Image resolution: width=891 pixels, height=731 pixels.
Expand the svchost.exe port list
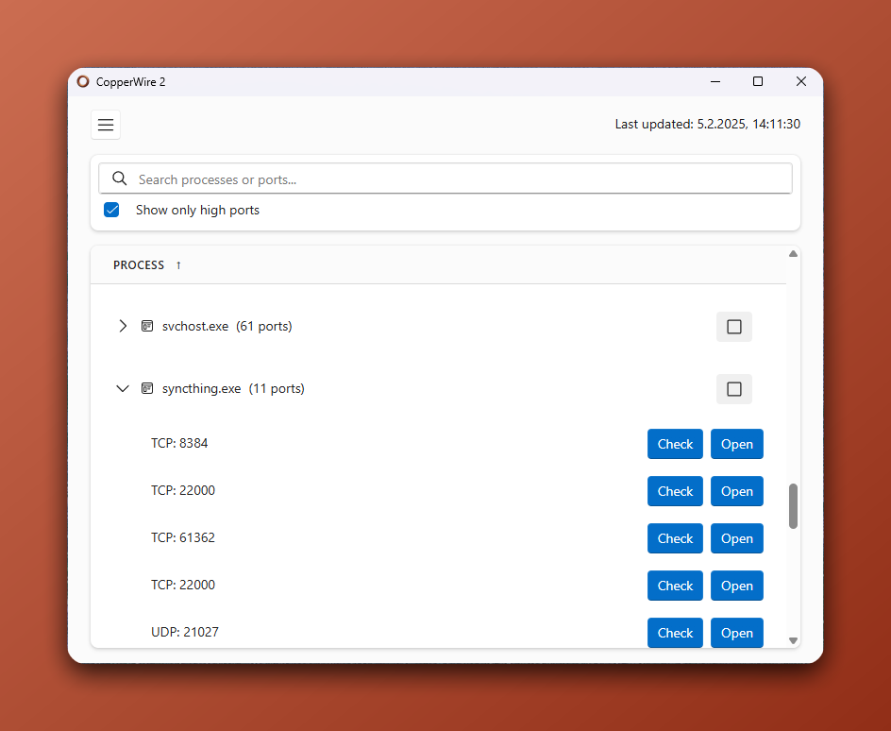point(123,326)
